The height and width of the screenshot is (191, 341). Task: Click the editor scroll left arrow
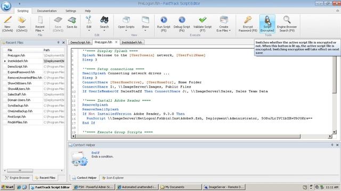74,136
